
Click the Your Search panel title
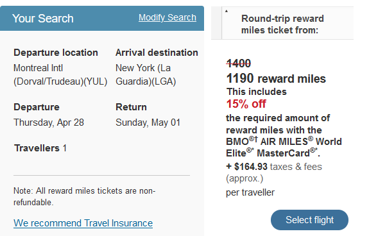(42, 19)
